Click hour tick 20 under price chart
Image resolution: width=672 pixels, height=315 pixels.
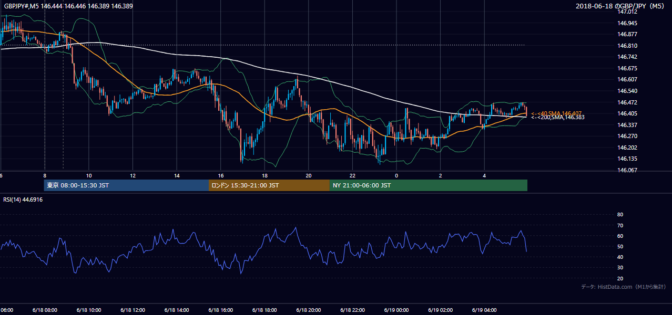click(309, 175)
